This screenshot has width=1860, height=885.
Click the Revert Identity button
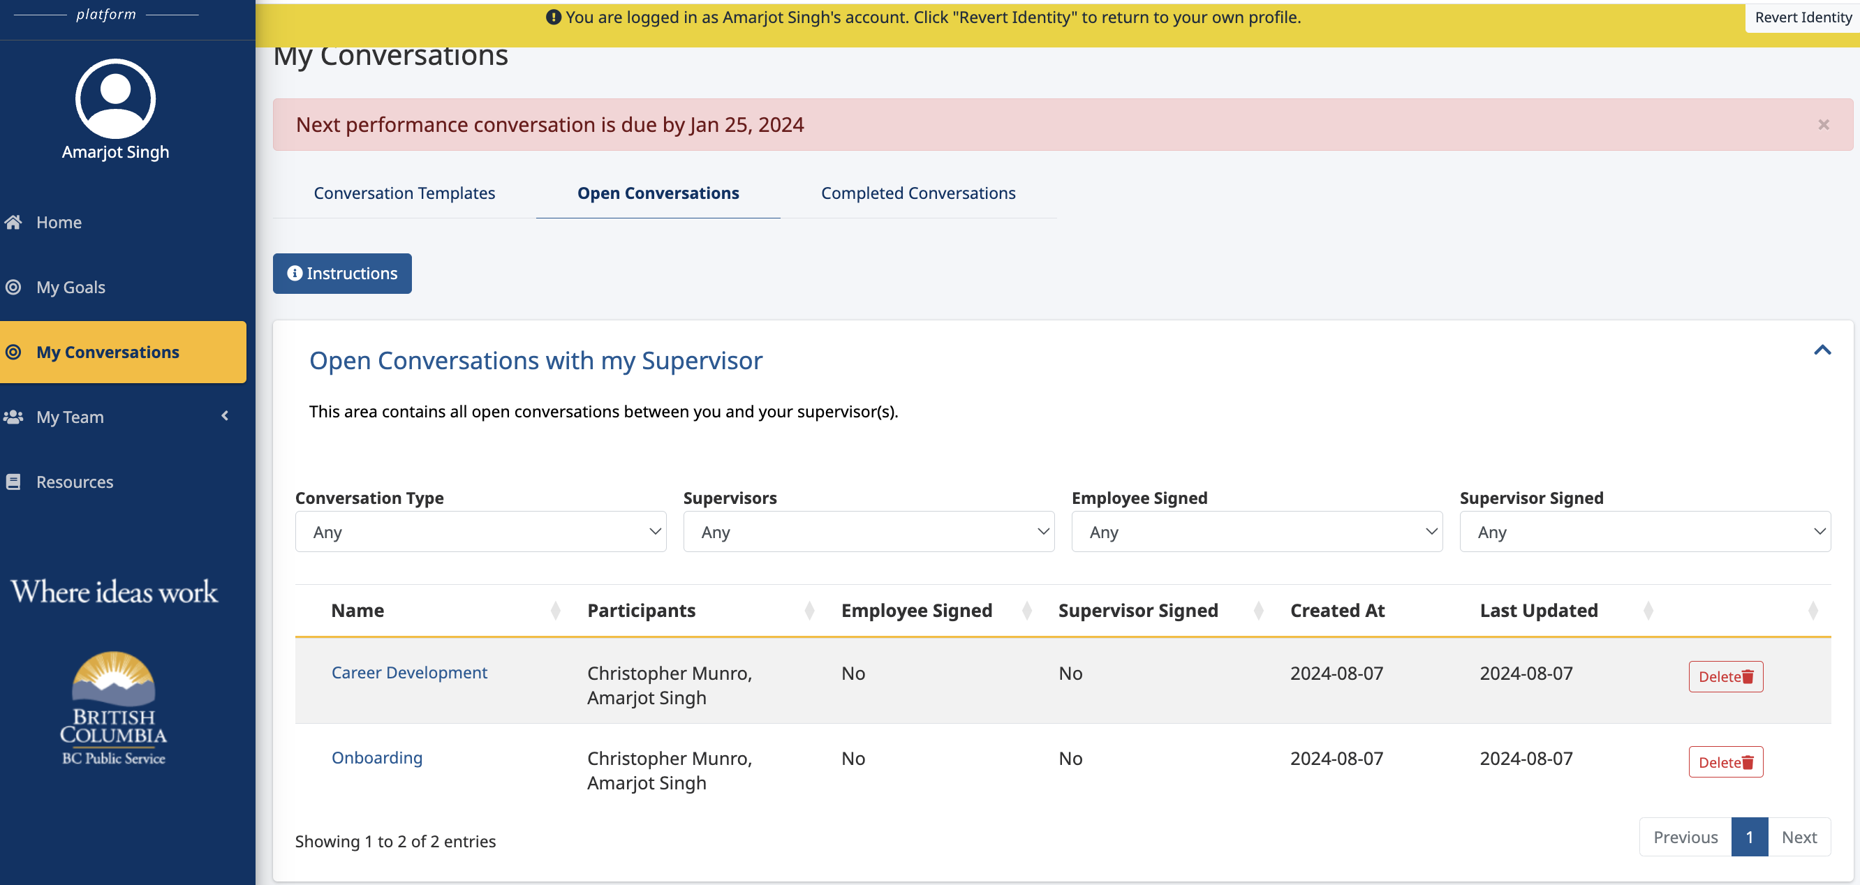pos(1802,17)
